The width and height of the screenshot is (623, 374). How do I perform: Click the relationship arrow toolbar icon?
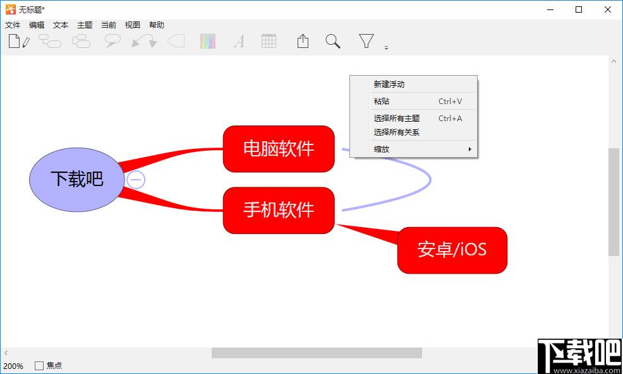click(144, 41)
